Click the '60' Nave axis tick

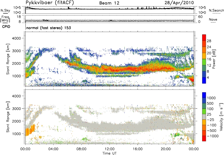200,17
